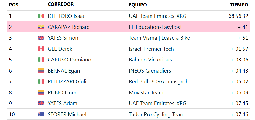255x120 pixels.
Task: Click the EQUIPO column header
Action: pos(138,5)
